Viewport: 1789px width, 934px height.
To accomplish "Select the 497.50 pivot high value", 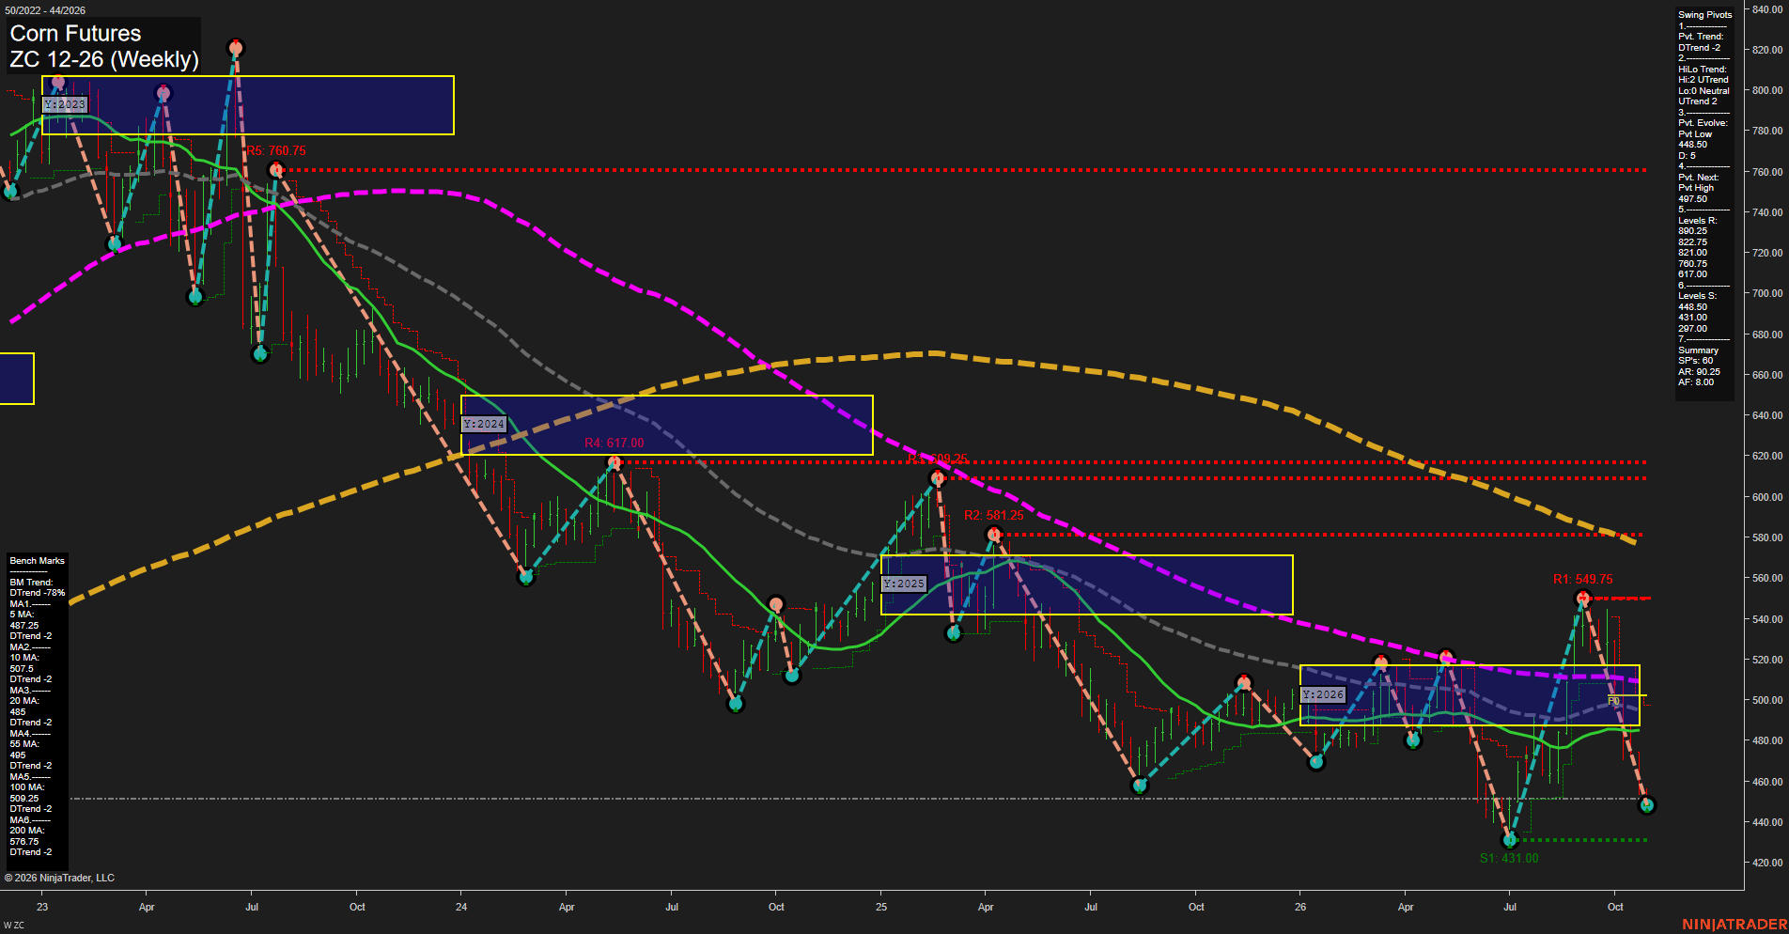I will [1693, 199].
